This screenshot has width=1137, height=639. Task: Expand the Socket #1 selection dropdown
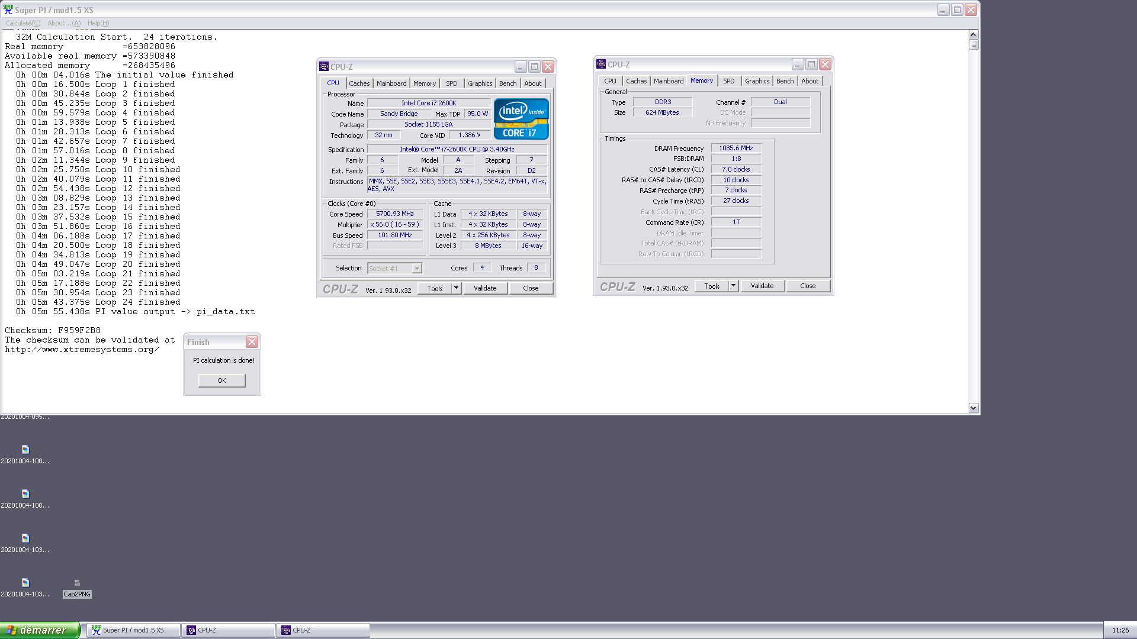(x=417, y=269)
